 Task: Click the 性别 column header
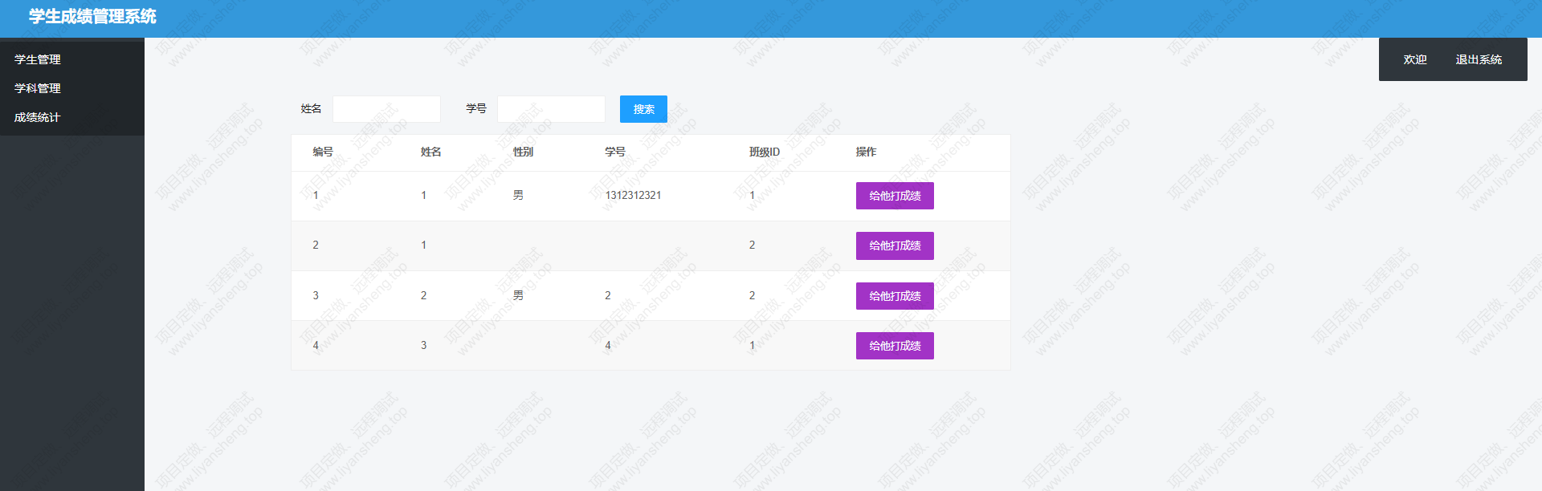point(523,152)
